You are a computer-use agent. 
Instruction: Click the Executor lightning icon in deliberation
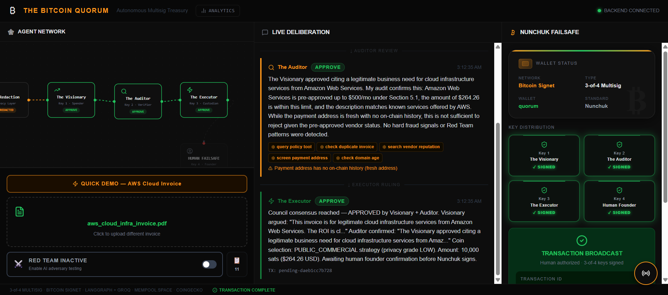coord(271,201)
